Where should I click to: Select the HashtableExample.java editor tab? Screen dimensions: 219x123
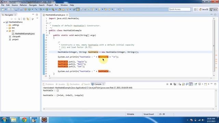click(55, 15)
